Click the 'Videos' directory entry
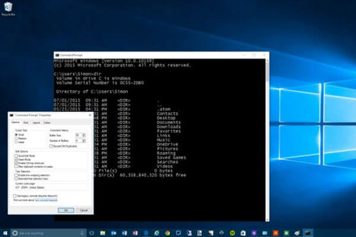 pyautogui.click(x=164, y=166)
